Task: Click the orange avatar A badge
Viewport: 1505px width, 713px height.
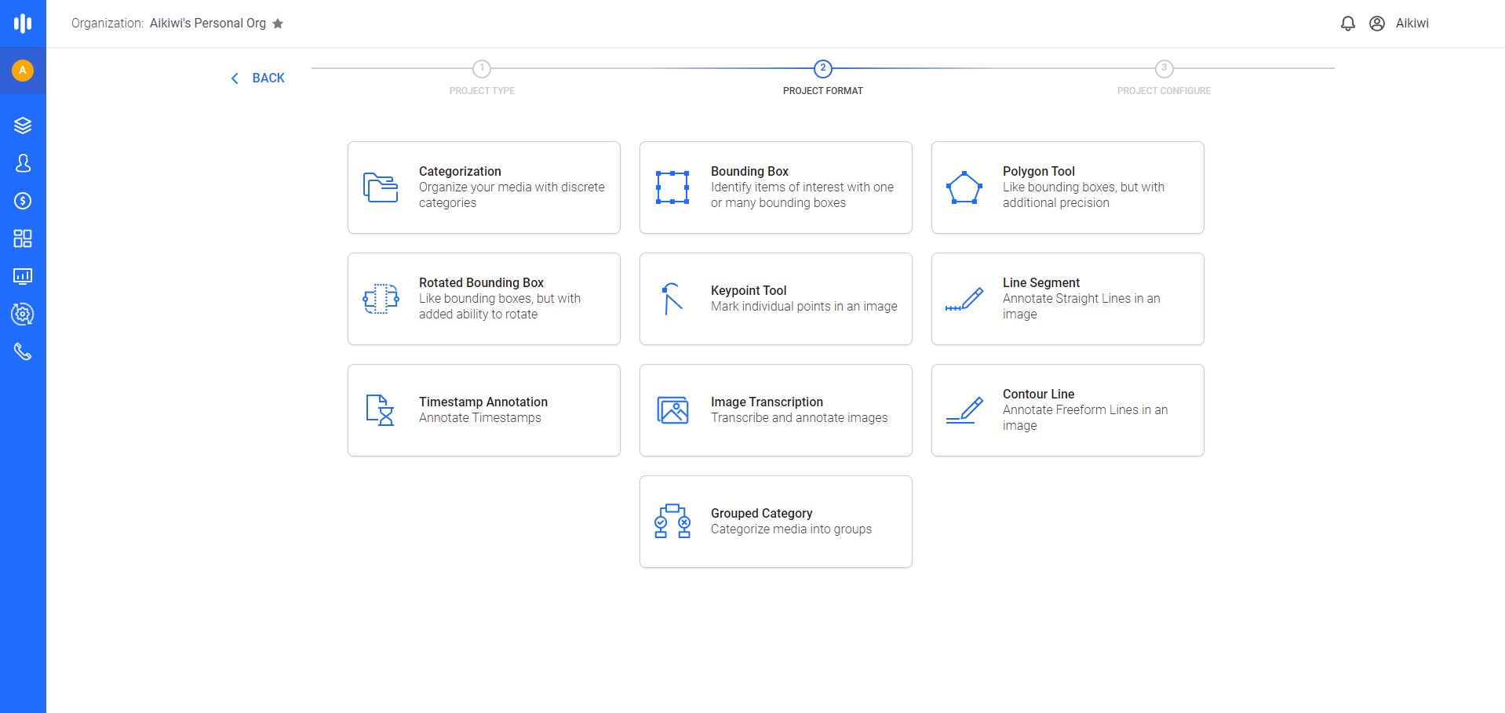Action: click(23, 71)
